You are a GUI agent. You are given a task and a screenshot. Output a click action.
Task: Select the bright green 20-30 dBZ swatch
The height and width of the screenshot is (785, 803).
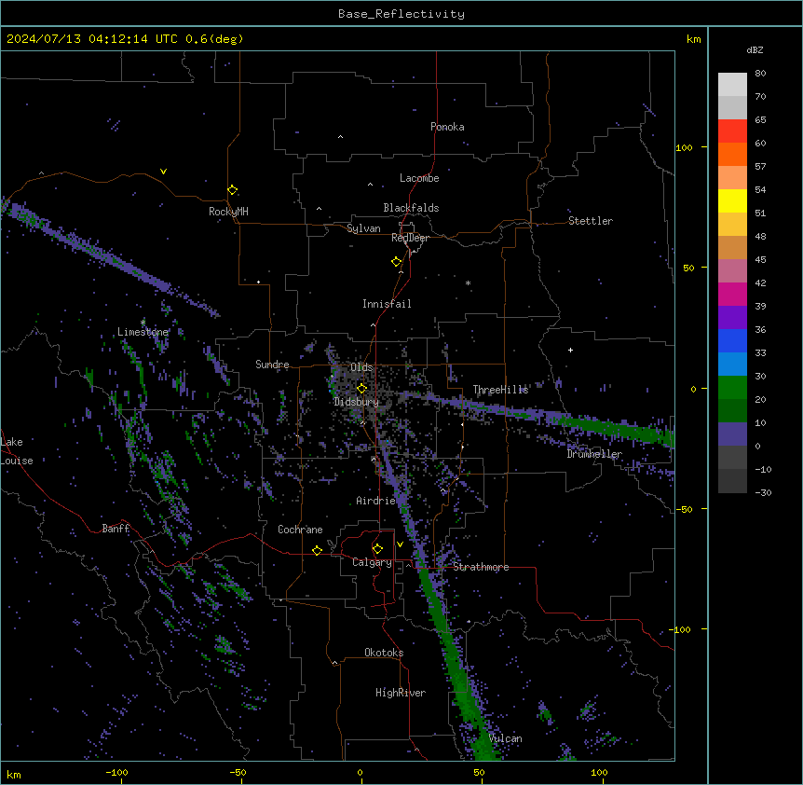tap(732, 388)
